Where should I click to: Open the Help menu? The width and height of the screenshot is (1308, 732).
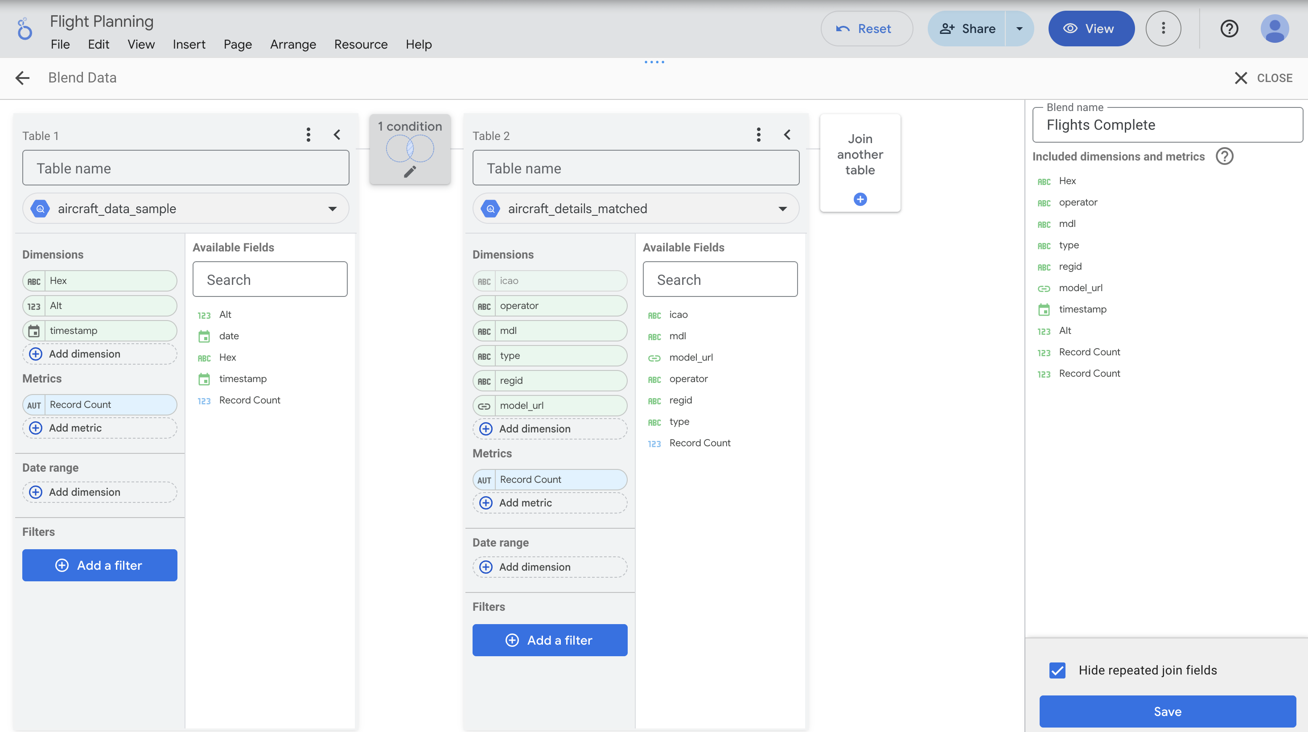click(x=419, y=44)
